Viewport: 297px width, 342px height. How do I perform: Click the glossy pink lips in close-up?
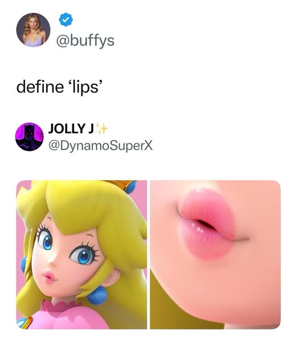coord(206,224)
